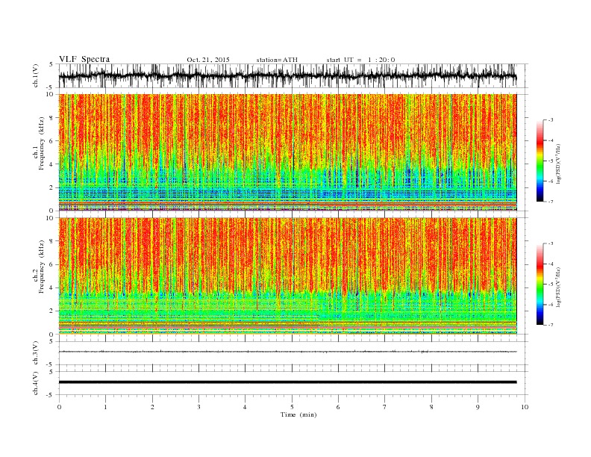Click the ch.2 "Frequency (kHz)" axis label

[x=42, y=267]
